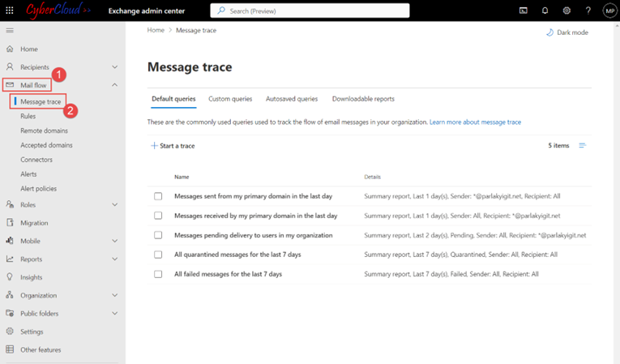The image size is (620, 364).
Task: Click the Exchange admin center title
Action: (x=147, y=11)
